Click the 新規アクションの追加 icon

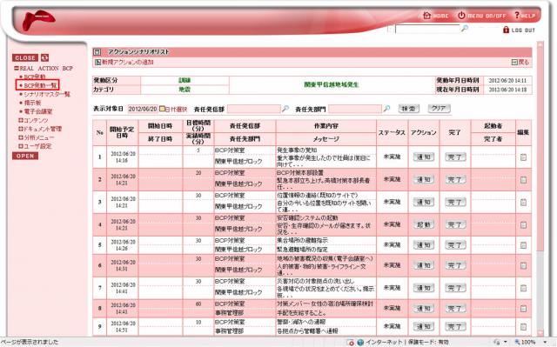point(97,62)
